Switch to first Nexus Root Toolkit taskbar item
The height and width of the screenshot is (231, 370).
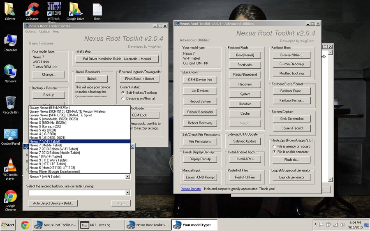55,225
